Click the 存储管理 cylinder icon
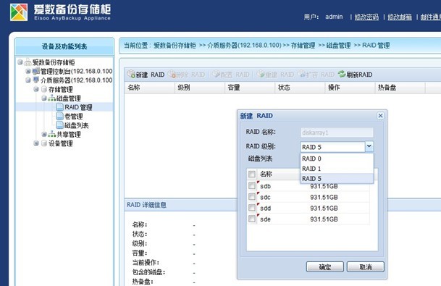 pyautogui.click(x=44, y=89)
